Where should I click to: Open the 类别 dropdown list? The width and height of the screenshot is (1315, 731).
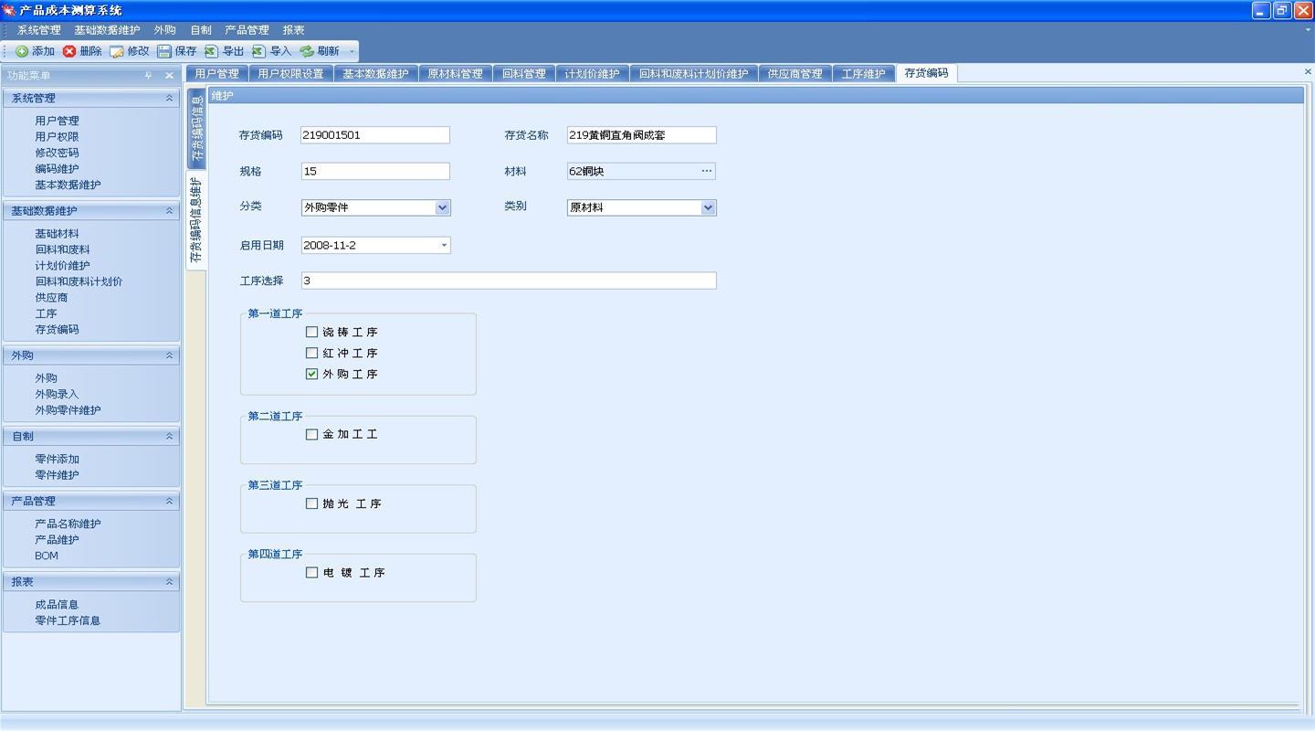tap(708, 207)
